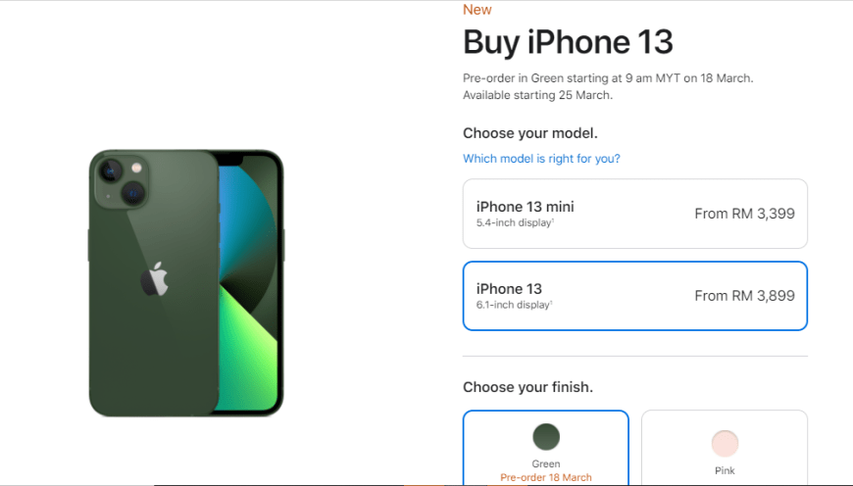The image size is (853, 486).
Task: Choose the Pink finish option
Action: tap(725, 449)
